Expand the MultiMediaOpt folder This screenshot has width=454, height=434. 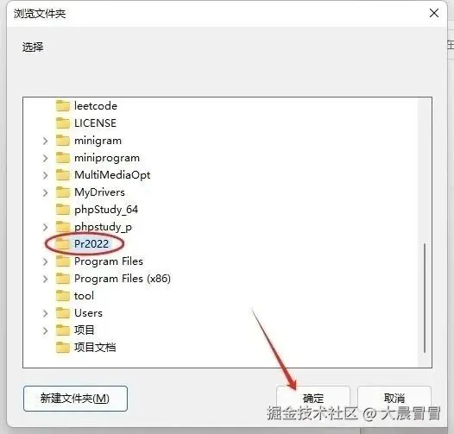(46, 175)
